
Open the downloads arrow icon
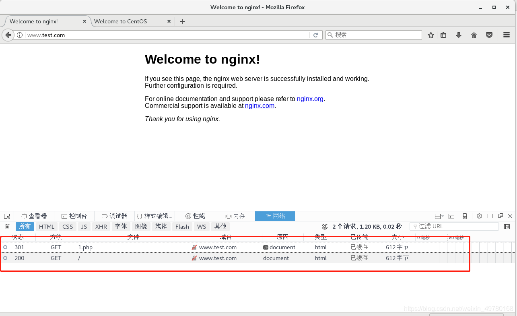tap(458, 35)
